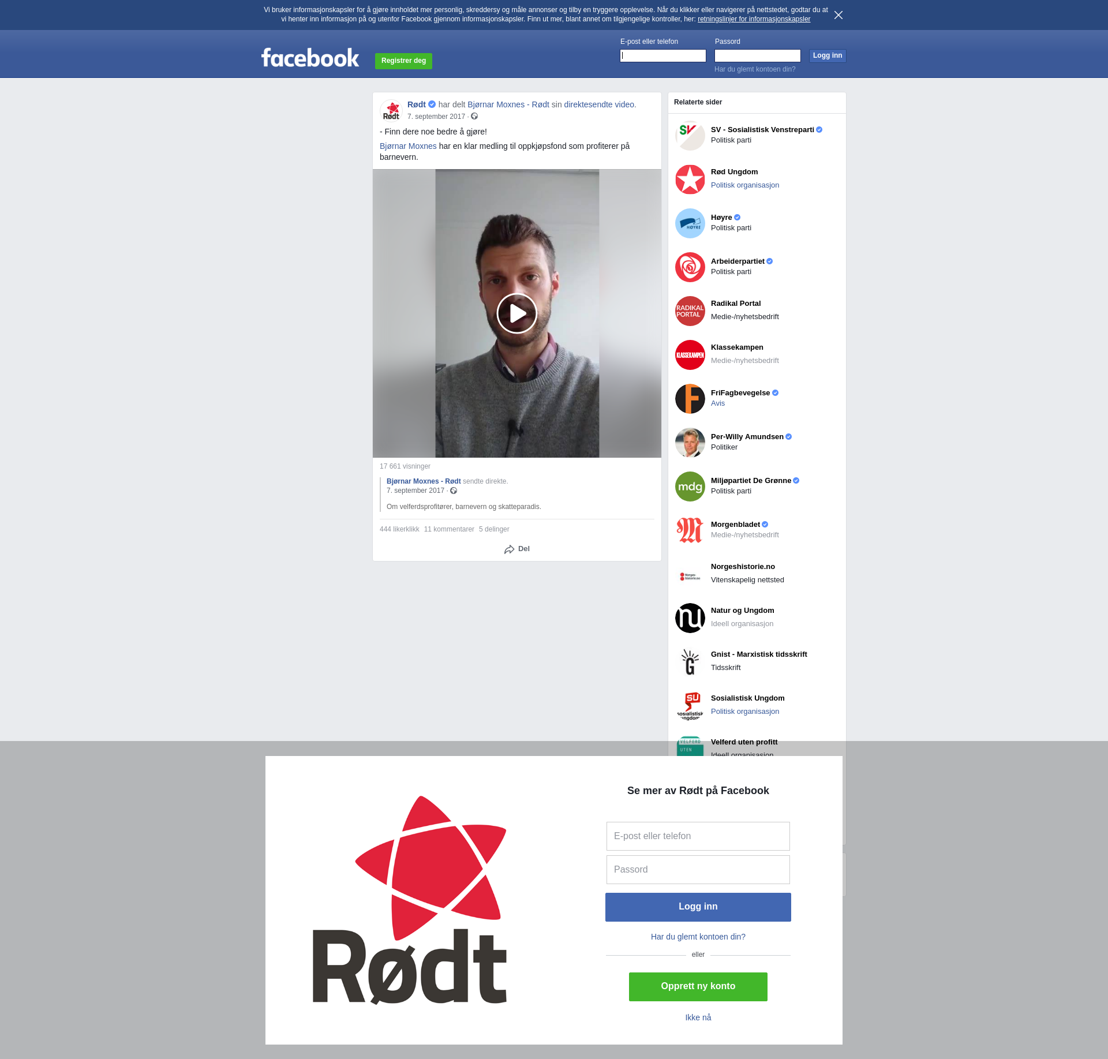Open Rød Ungdom star logo
The width and height of the screenshot is (1108, 1059).
pos(690,179)
